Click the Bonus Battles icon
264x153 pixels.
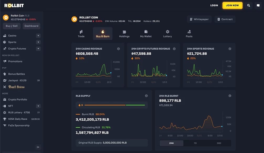5,74
